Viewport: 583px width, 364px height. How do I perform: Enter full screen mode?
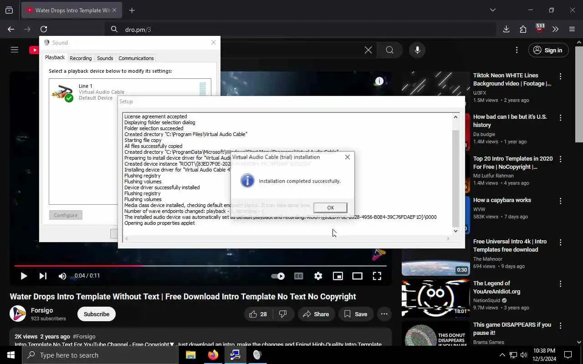coord(377,276)
